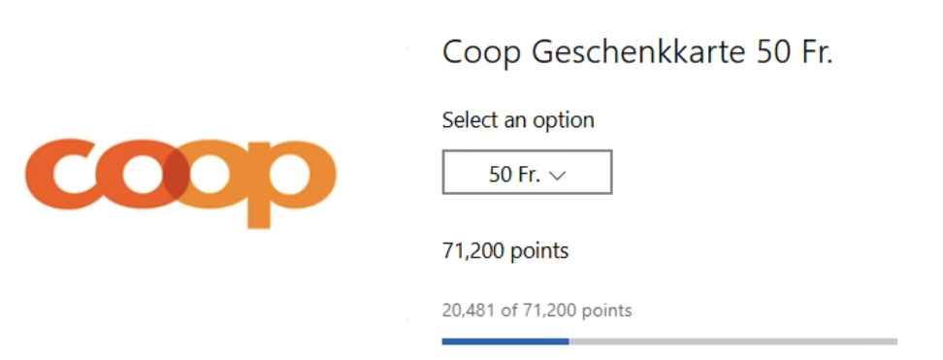Click the "Select an option" label
The image size is (943, 360).
pyautogui.click(x=518, y=119)
